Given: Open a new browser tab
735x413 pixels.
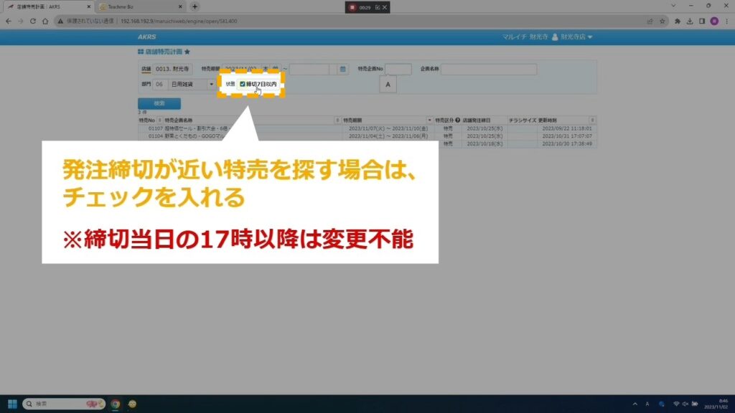Looking at the screenshot, I should coord(195,6).
